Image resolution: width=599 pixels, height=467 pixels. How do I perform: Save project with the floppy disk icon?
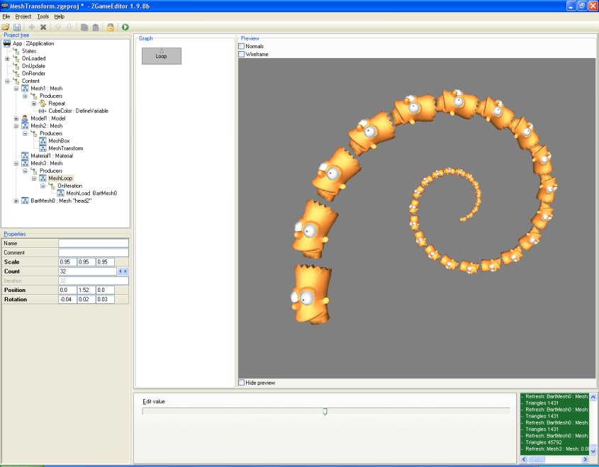[x=17, y=27]
